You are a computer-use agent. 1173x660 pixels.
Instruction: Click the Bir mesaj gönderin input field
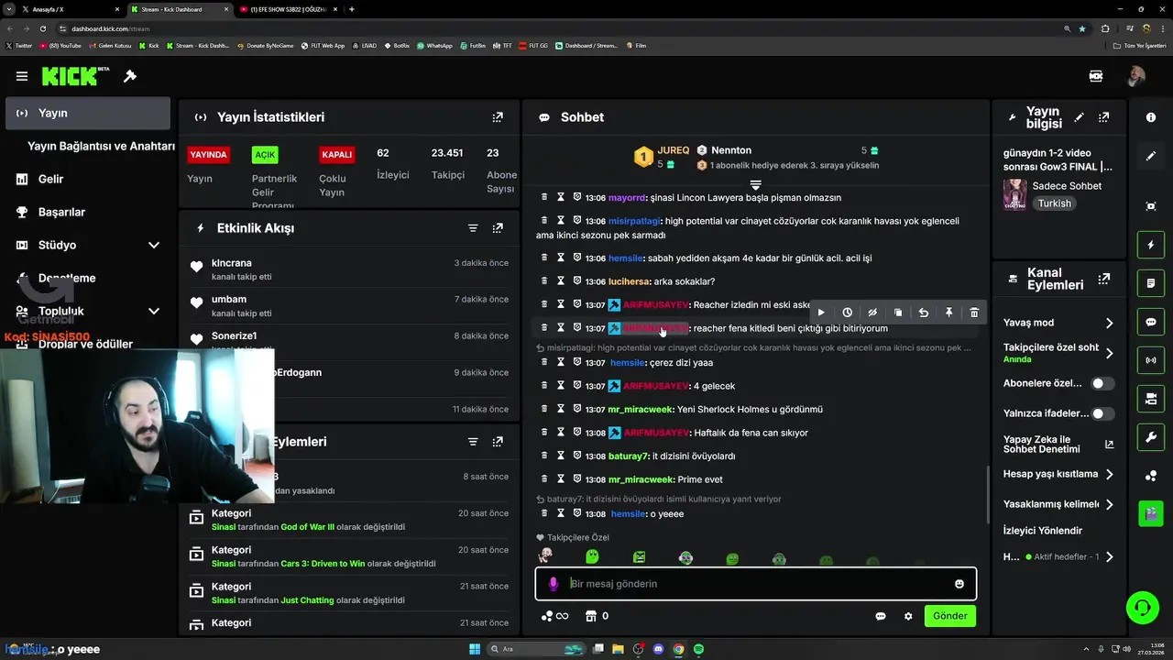756,584
